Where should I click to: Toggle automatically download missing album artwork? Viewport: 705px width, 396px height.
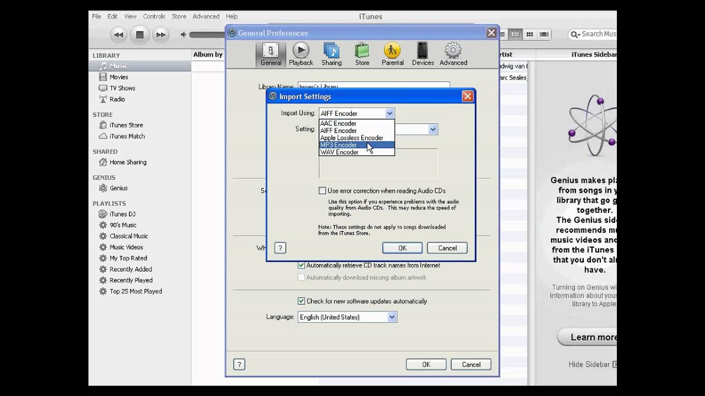click(301, 277)
